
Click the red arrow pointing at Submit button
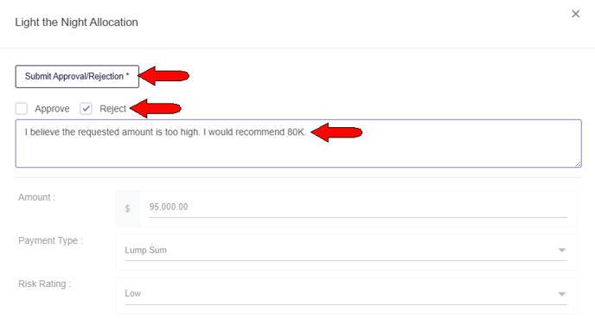coord(163,76)
